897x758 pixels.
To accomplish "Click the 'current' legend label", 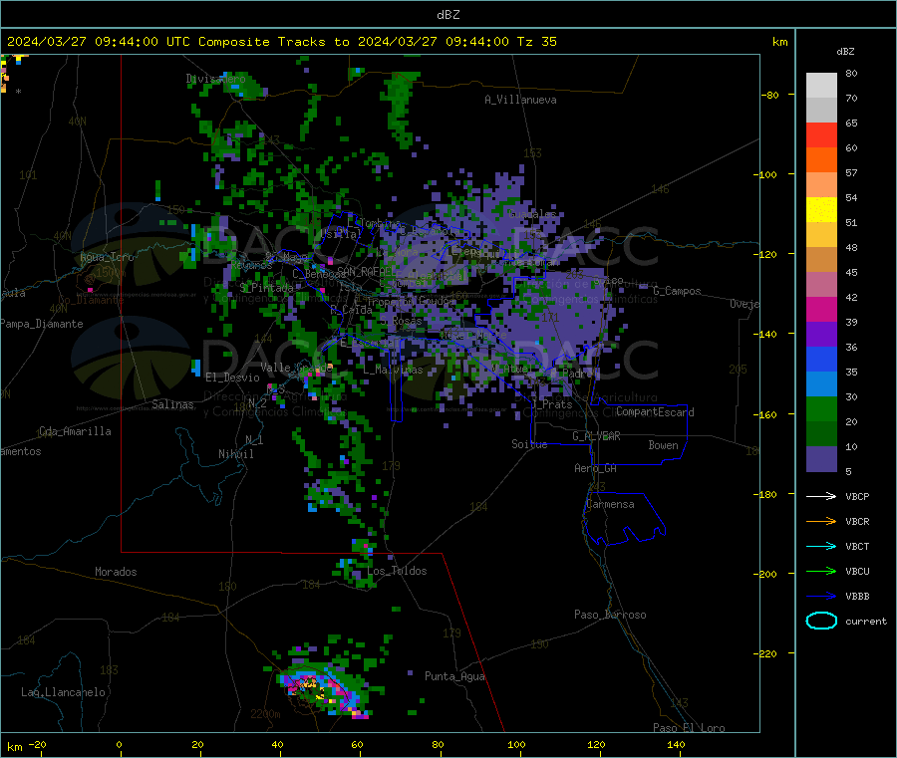I will 866,622.
